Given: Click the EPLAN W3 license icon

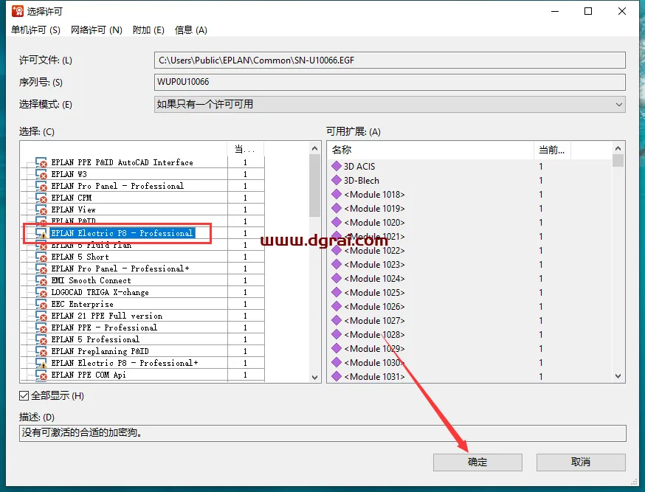Looking at the screenshot, I should coord(41,174).
